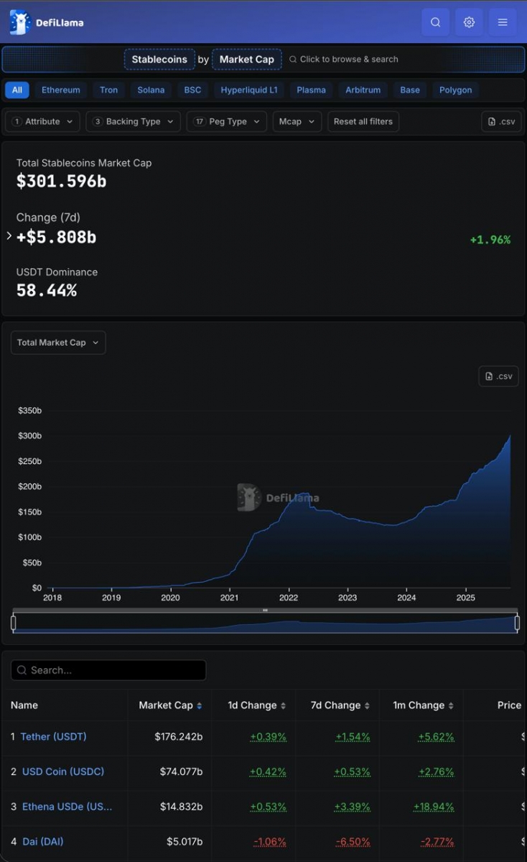Open the Tether (USDT) link
527x862 pixels.
53,737
